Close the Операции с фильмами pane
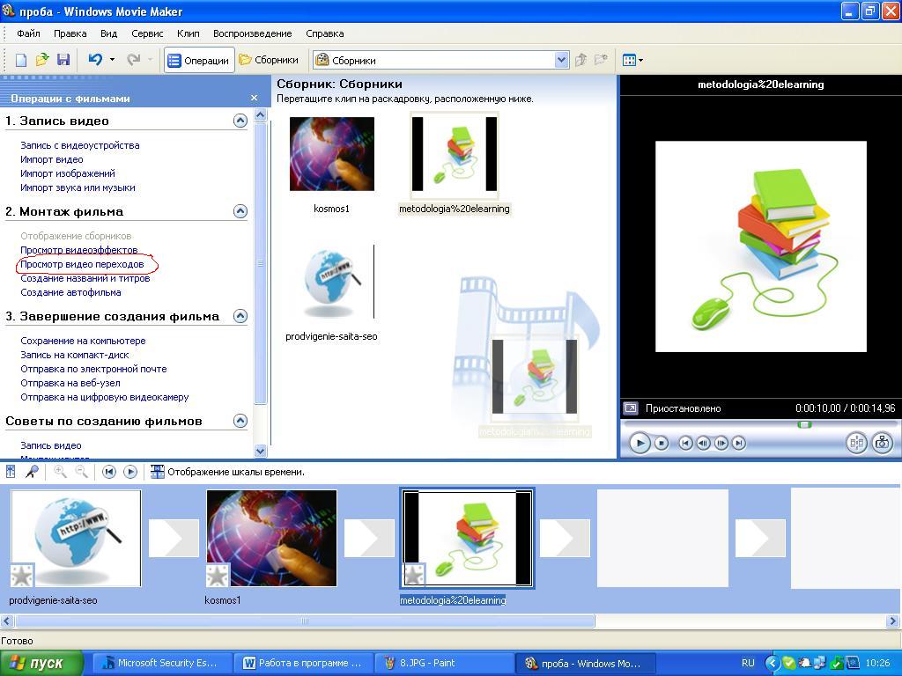 click(x=255, y=98)
